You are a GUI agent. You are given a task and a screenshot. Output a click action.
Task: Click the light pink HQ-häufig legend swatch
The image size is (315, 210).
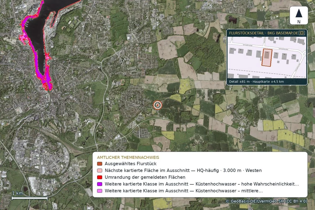click(100, 170)
